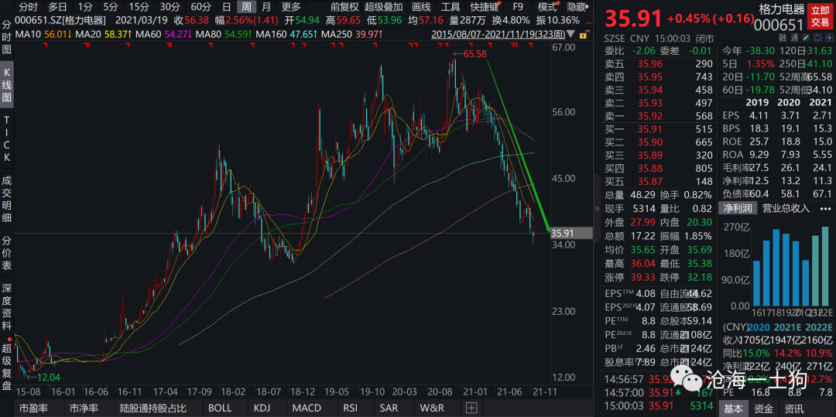Select the KDJ indicator tab

tap(262, 408)
